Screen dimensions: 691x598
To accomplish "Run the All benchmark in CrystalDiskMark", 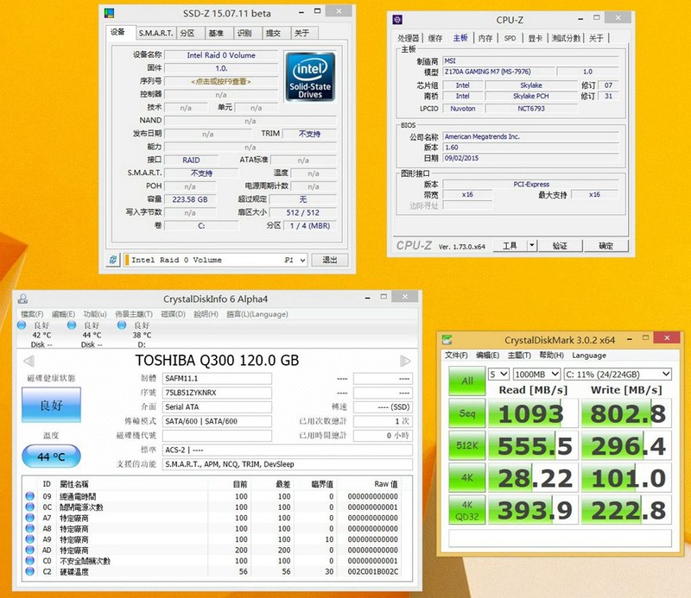I will 465,382.
